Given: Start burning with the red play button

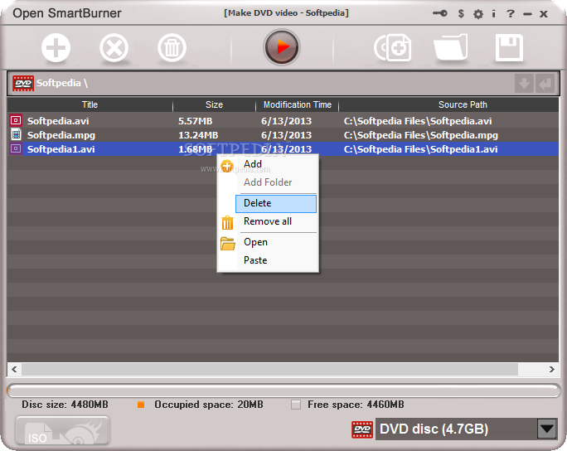Looking at the screenshot, I should coord(282,47).
